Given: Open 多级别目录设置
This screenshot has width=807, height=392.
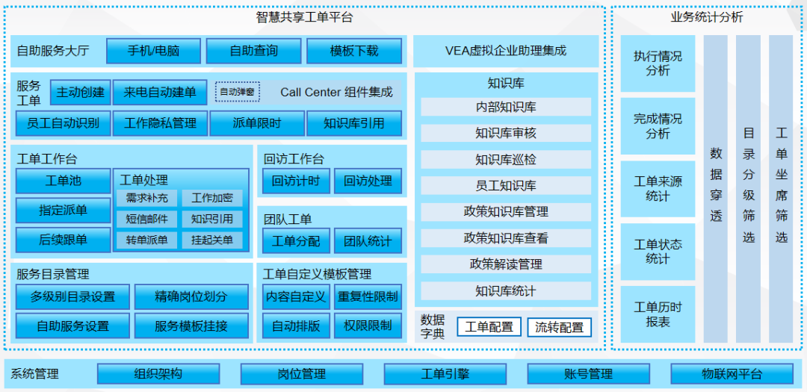Looking at the screenshot, I should pyautogui.click(x=72, y=297).
